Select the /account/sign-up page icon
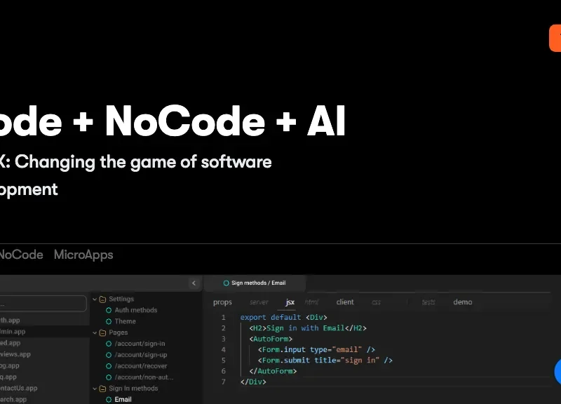 coord(109,355)
